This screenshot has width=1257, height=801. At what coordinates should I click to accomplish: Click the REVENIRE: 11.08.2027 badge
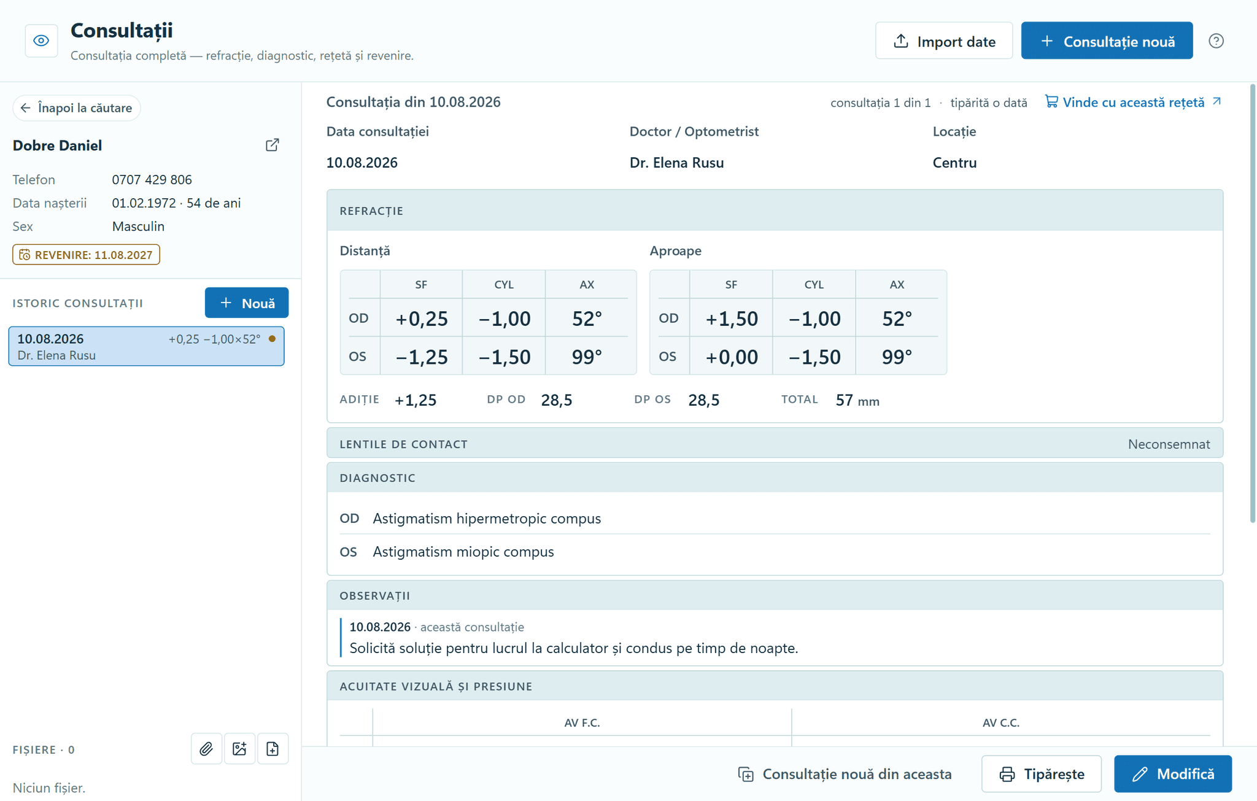86,255
